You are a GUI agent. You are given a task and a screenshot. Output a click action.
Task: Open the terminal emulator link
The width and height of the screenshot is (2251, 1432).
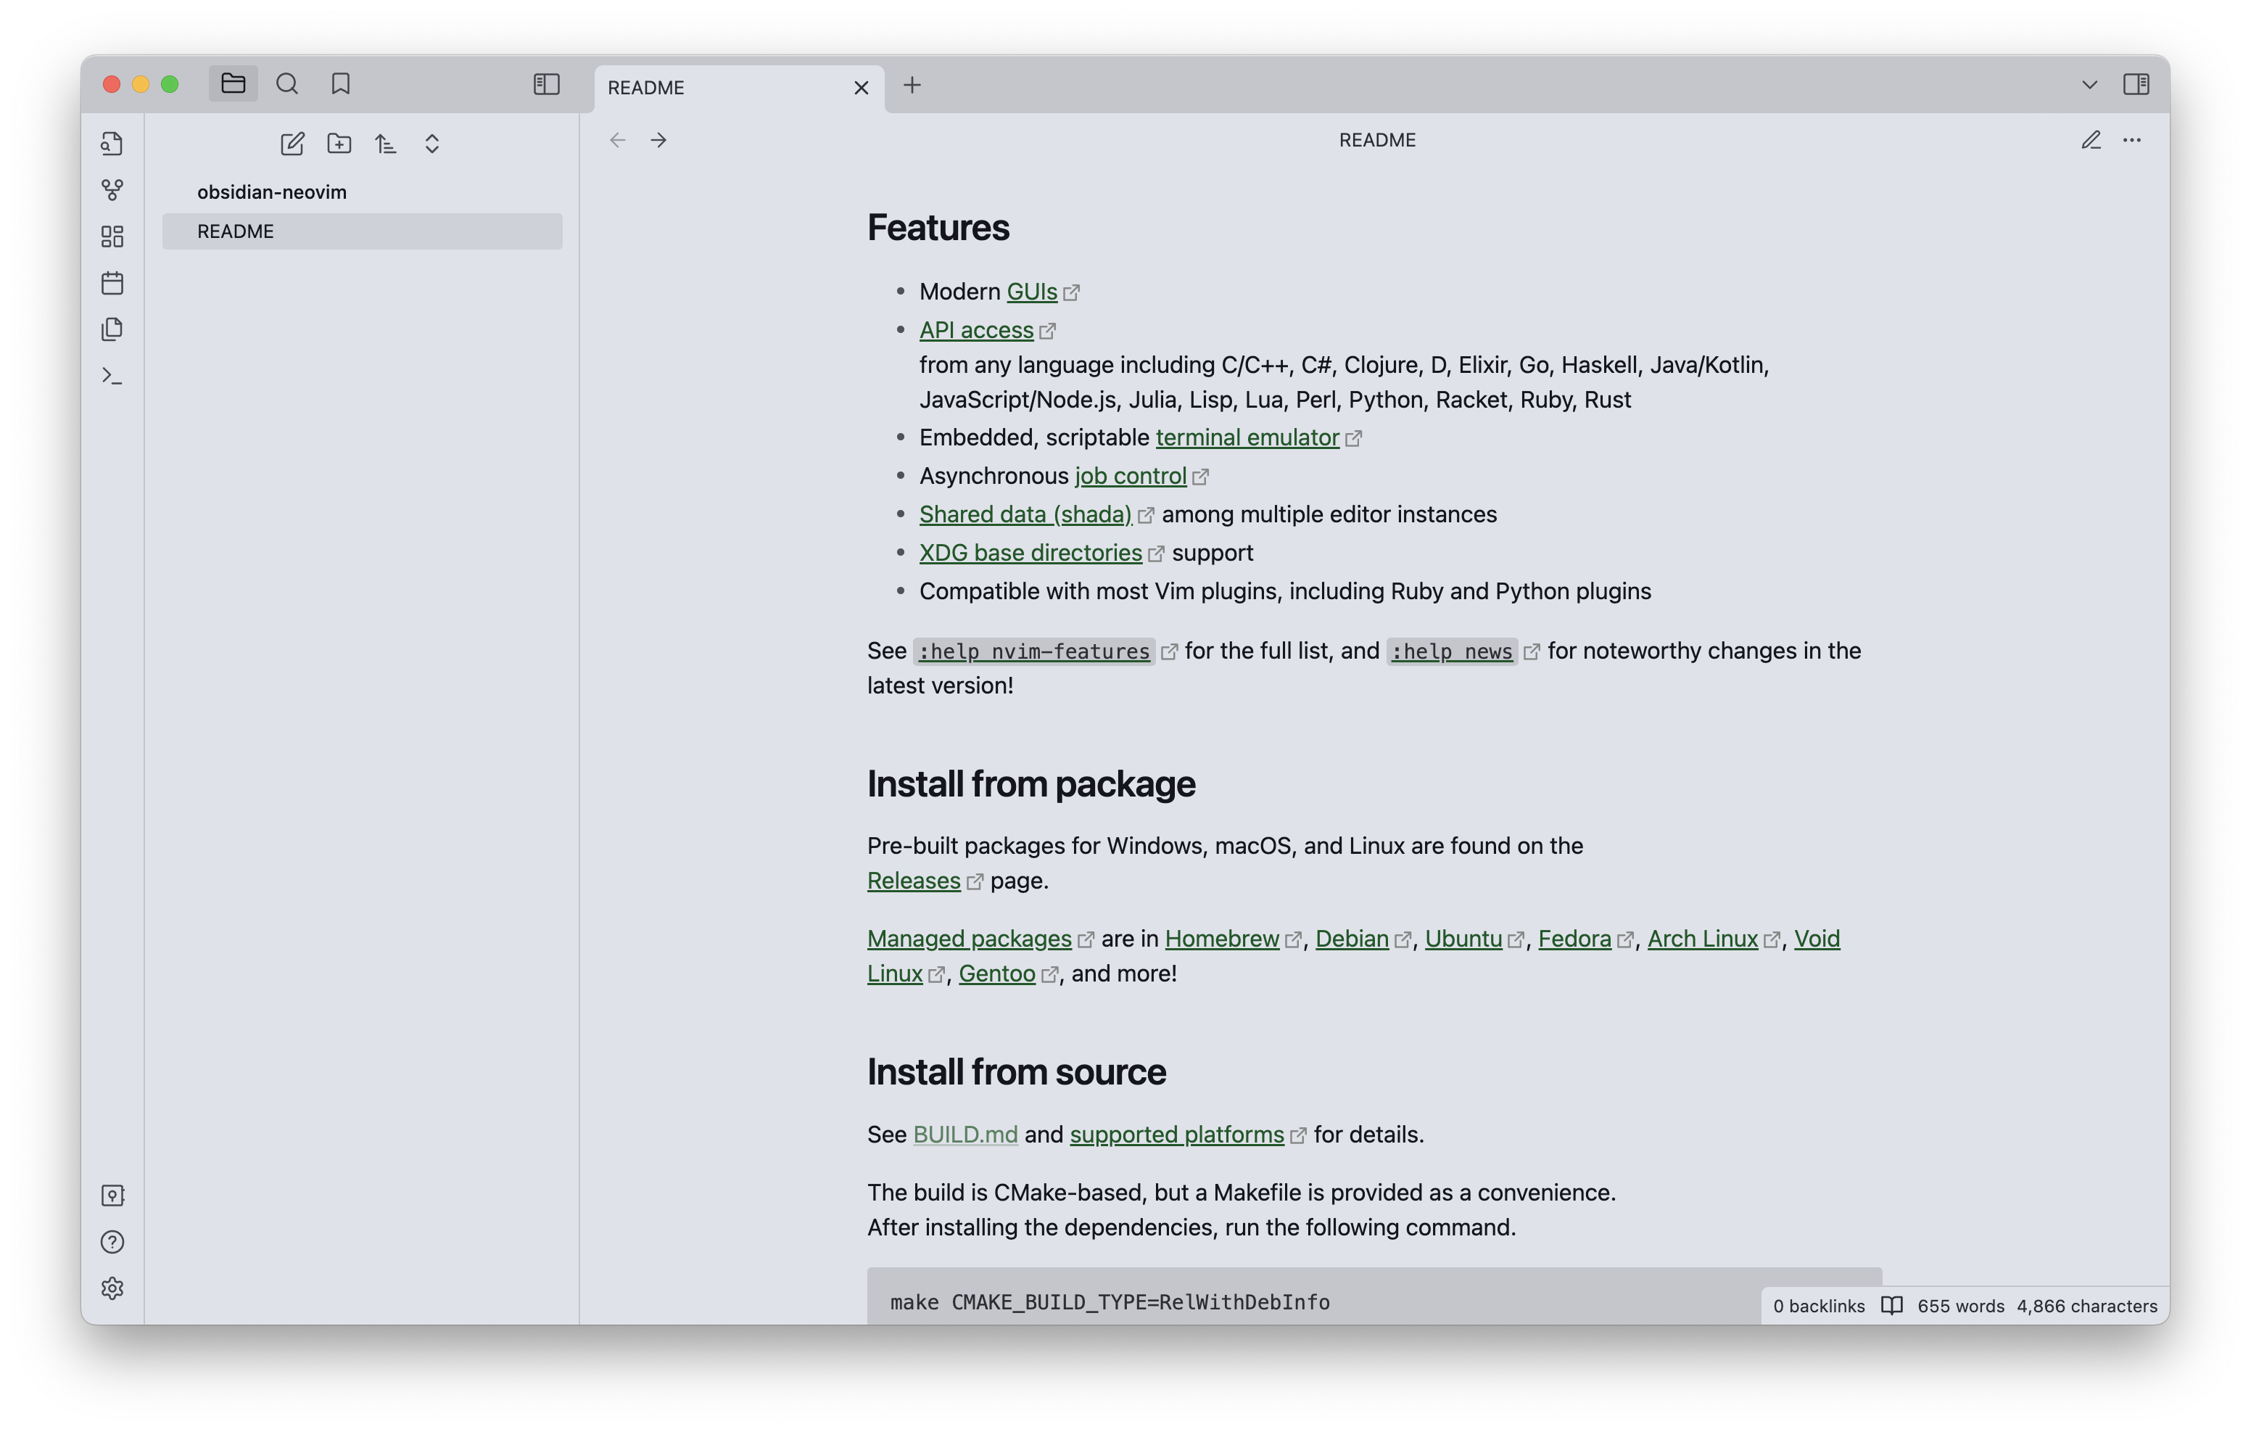(x=1247, y=437)
